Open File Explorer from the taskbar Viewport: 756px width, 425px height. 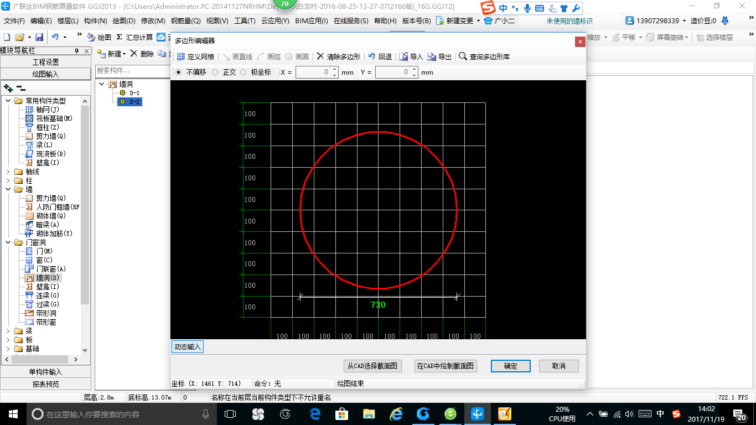(x=369, y=414)
